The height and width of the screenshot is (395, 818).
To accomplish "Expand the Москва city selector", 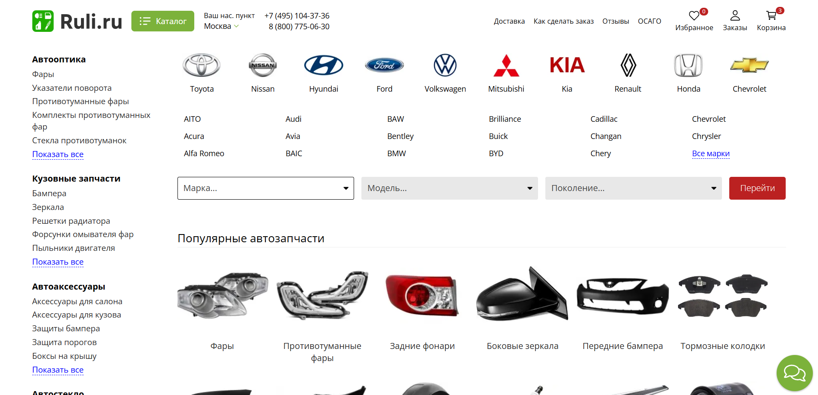I will (x=221, y=26).
